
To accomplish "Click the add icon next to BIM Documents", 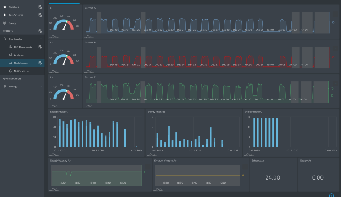I will 40,47.
